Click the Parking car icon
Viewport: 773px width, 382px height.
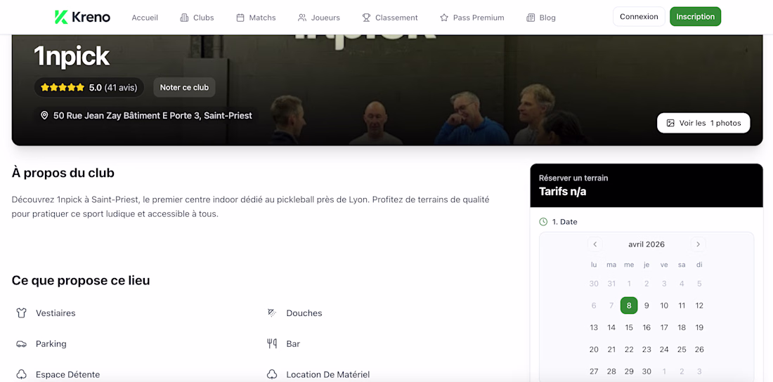21,343
